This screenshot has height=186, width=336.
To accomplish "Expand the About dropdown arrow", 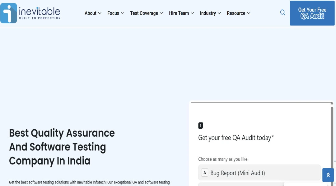I will pos(100,13).
